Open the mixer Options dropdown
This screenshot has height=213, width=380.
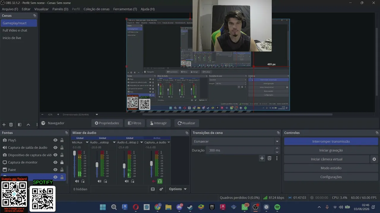click(x=178, y=189)
